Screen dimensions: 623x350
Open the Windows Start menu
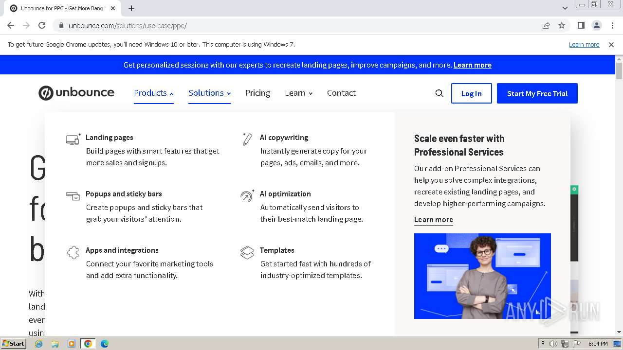pyautogui.click(x=13, y=343)
